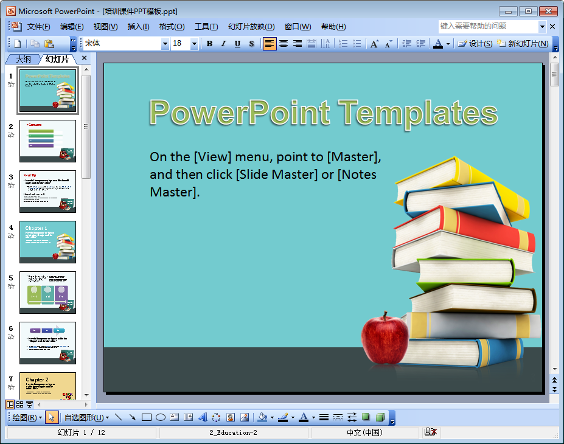Screen dimensions: 564x444
Task: Switch to the 大纲 outline tab
Action: (23, 59)
